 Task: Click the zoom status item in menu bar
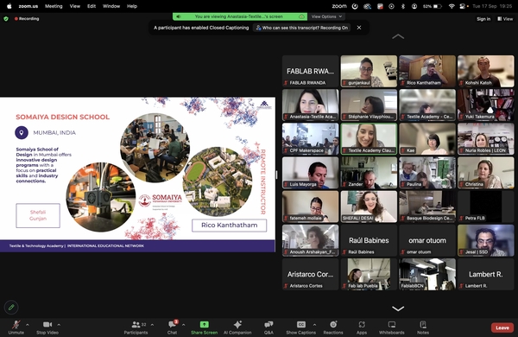[x=339, y=6]
